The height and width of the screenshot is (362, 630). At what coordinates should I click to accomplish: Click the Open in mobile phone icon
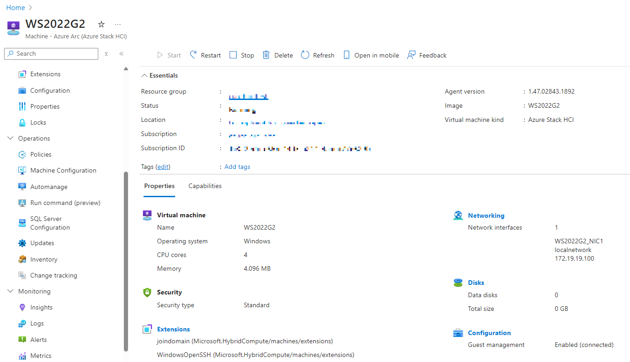(347, 55)
